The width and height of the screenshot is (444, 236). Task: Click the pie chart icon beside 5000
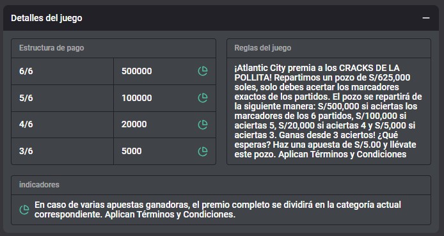(x=203, y=151)
